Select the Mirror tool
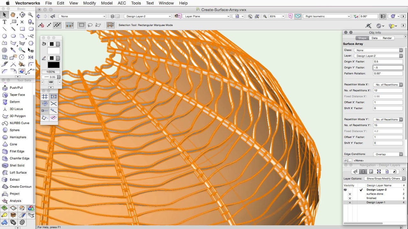This screenshot has width=408, height=229. 31,57
